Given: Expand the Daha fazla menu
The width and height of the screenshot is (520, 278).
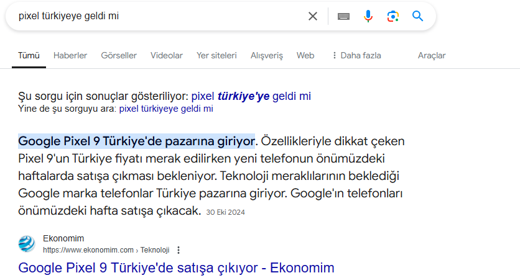Looking at the screenshot, I should tap(356, 55).
